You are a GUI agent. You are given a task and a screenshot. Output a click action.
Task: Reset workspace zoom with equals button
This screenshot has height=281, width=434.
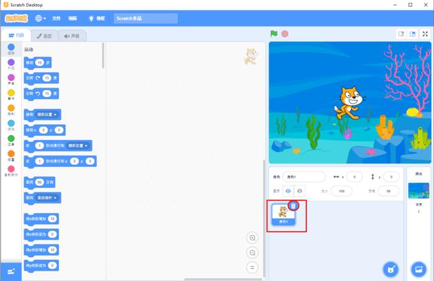(x=253, y=267)
